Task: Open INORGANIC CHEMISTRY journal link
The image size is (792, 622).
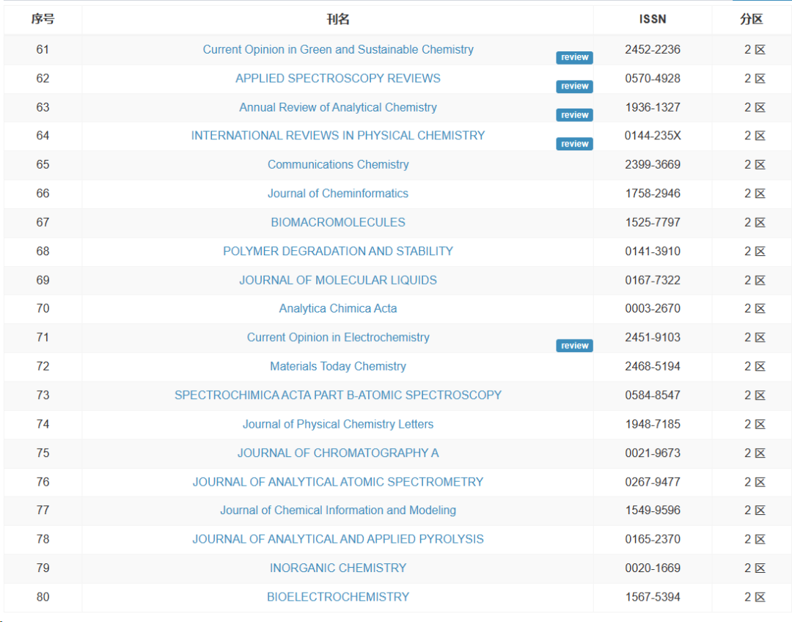Action: [338, 568]
